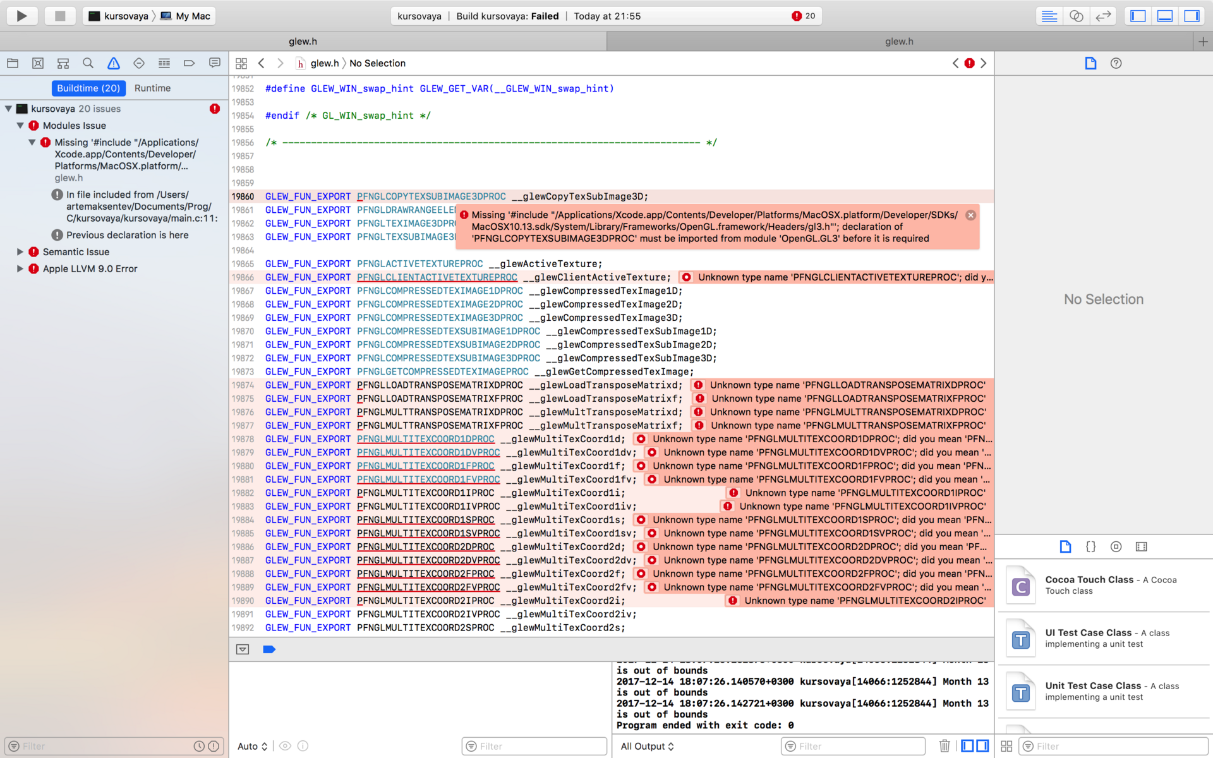Screen dimensions: 1213x758
Task: Show the Object library
Action: (x=1116, y=546)
